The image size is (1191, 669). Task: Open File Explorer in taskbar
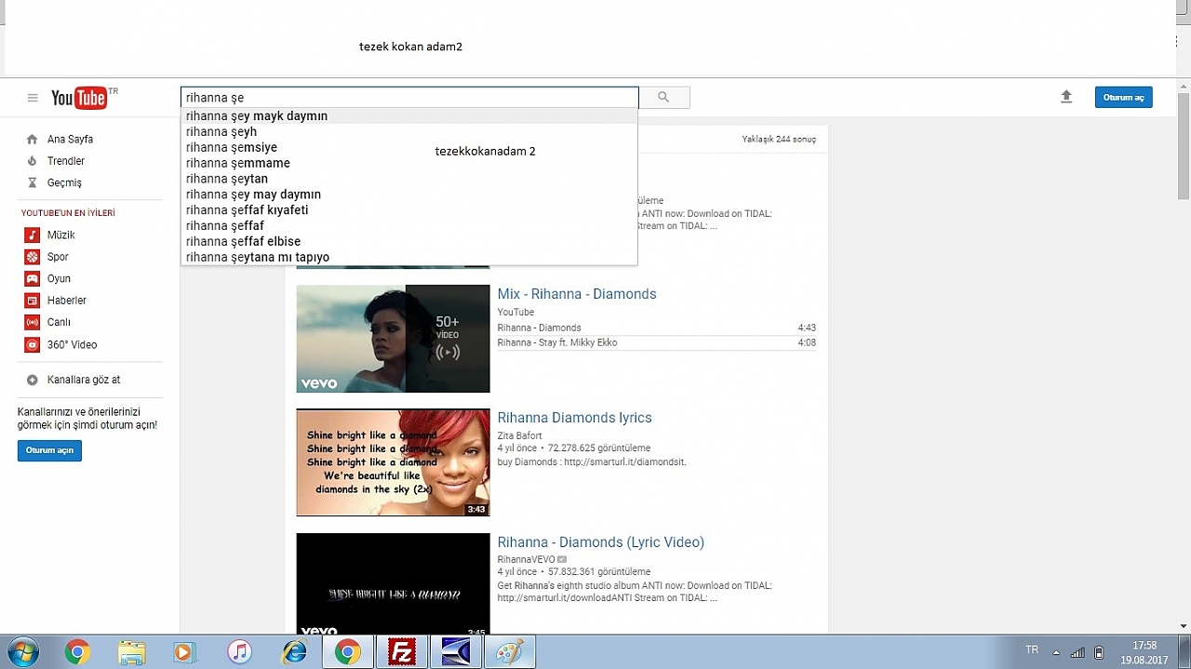point(131,652)
